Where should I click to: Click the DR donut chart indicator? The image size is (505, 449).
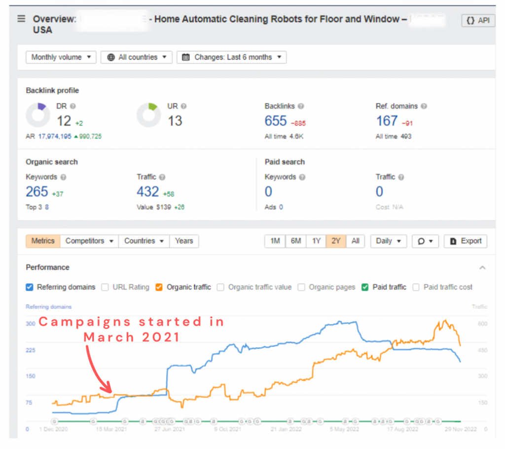point(37,115)
